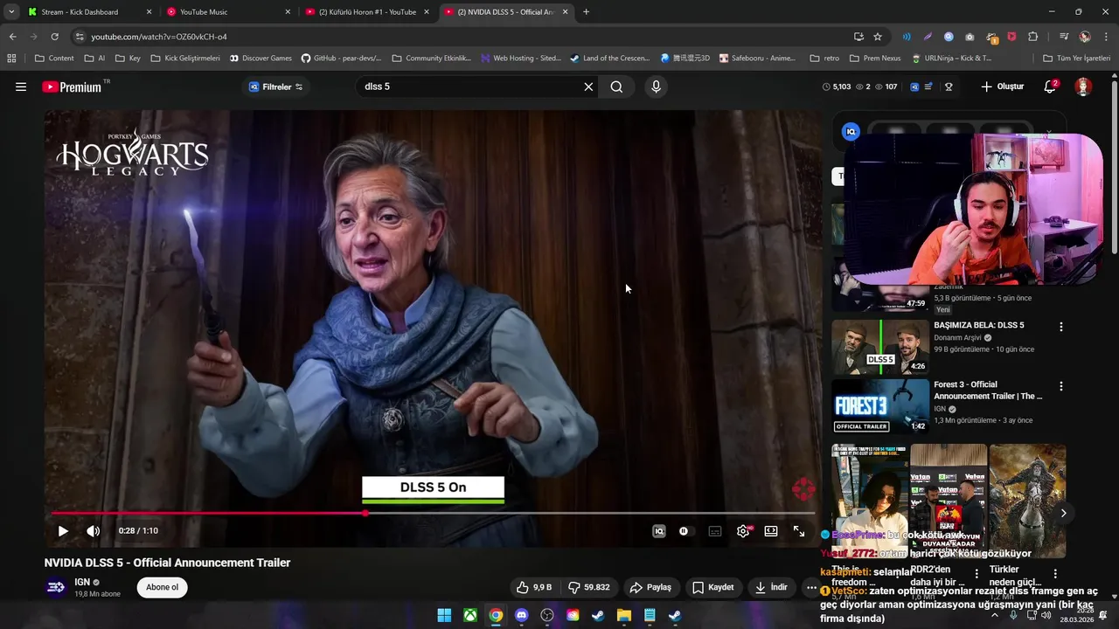The image size is (1119, 629).
Task: Click the trophy icon in YouTube header
Action: (949, 86)
